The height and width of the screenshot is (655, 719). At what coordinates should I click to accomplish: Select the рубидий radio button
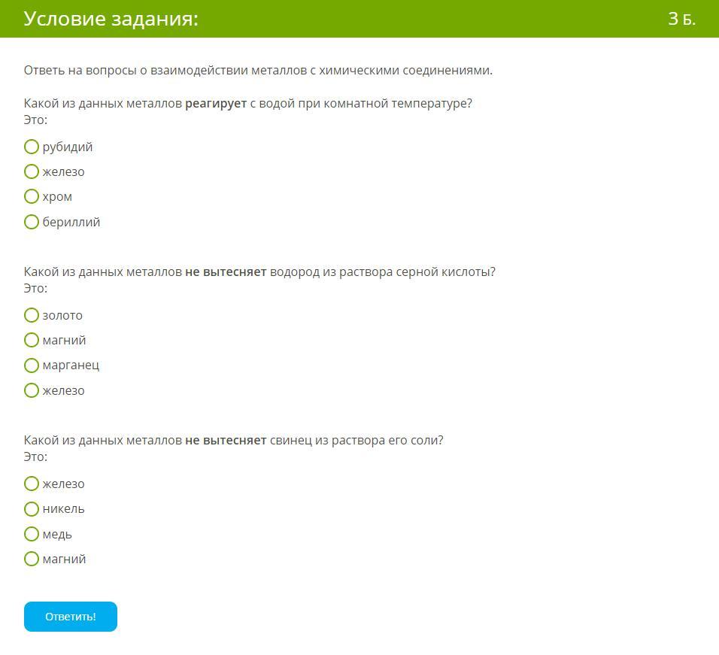[32, 147]
